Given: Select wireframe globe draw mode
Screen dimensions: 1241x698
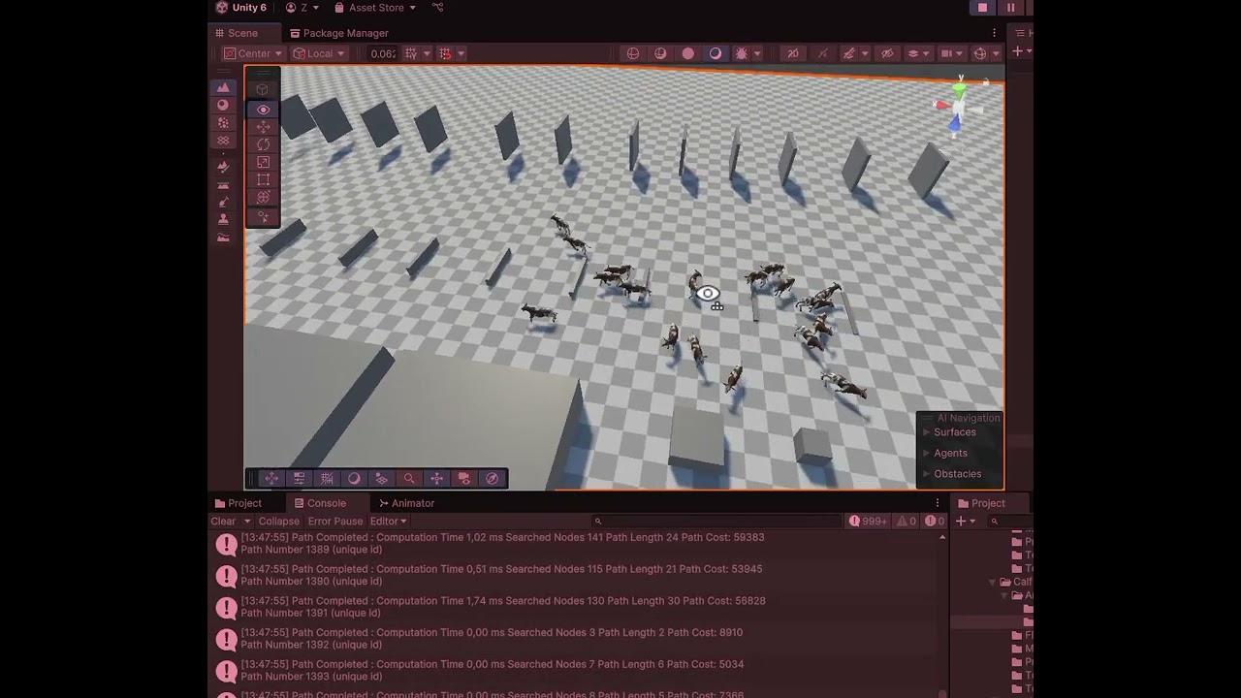Looking at the screenshot, I should 633,53.
